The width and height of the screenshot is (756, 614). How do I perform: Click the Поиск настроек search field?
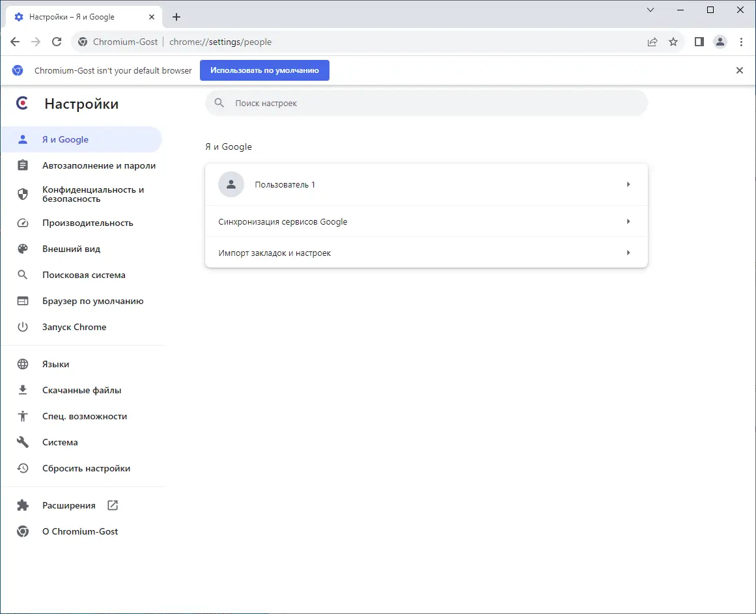427,103
